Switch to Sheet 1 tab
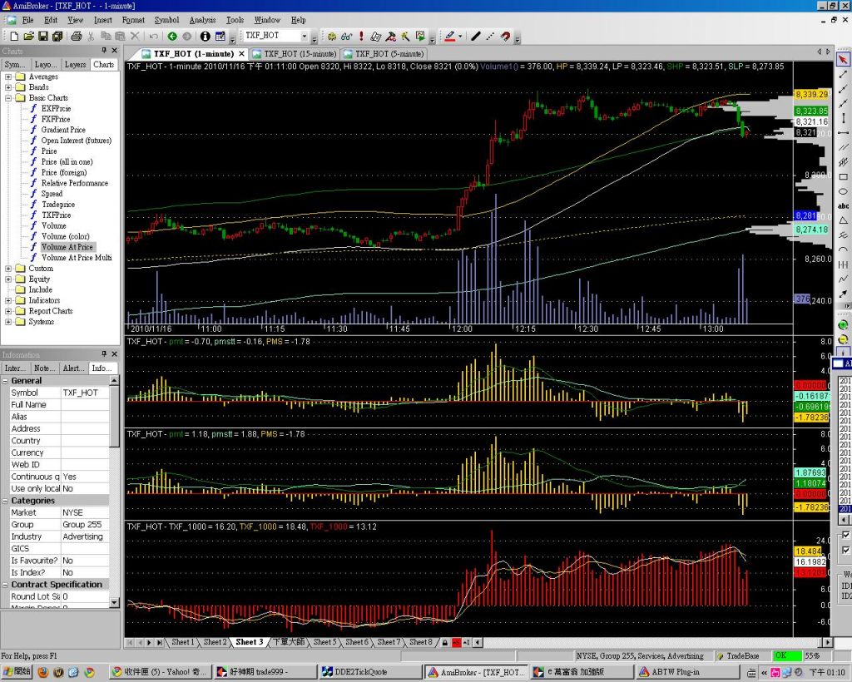This screenshot has height=682, width=852. click(x=182, y=642)
